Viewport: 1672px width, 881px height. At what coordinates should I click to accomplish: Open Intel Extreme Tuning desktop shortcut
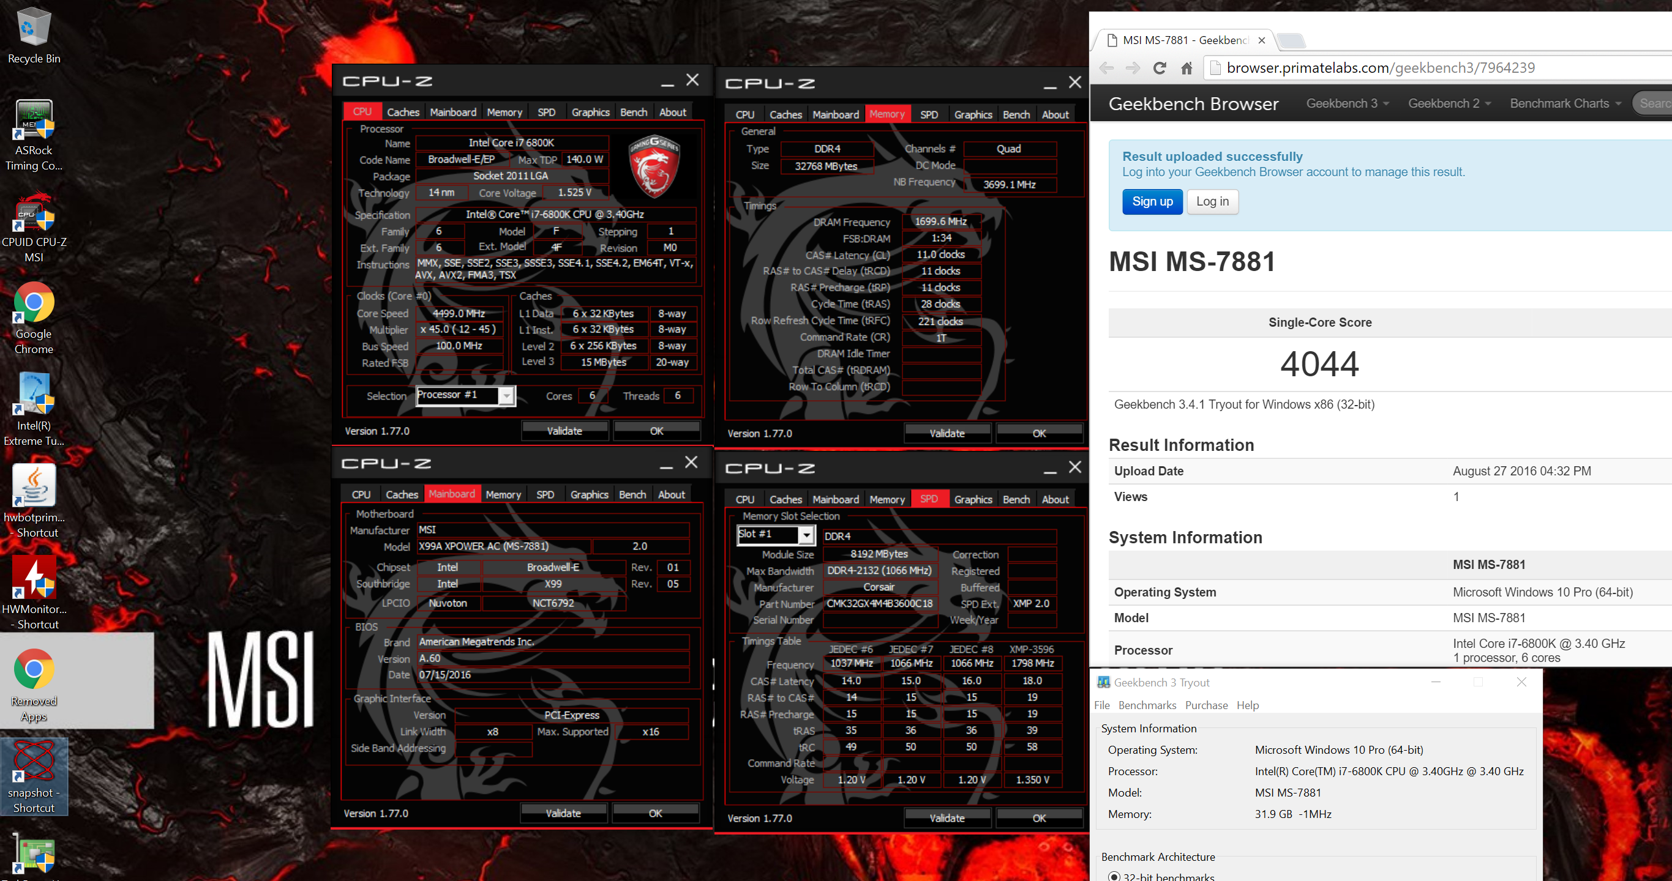34,410
